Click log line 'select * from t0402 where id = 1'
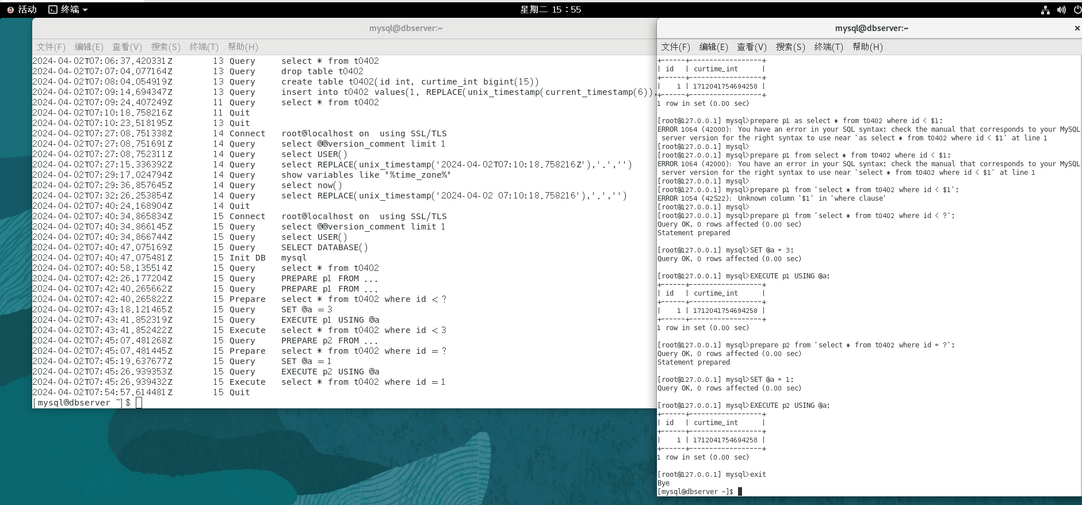 tap(364, 382)
